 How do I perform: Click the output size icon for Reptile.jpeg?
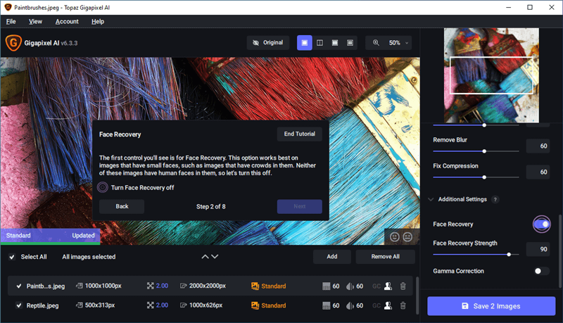(183, 305)
